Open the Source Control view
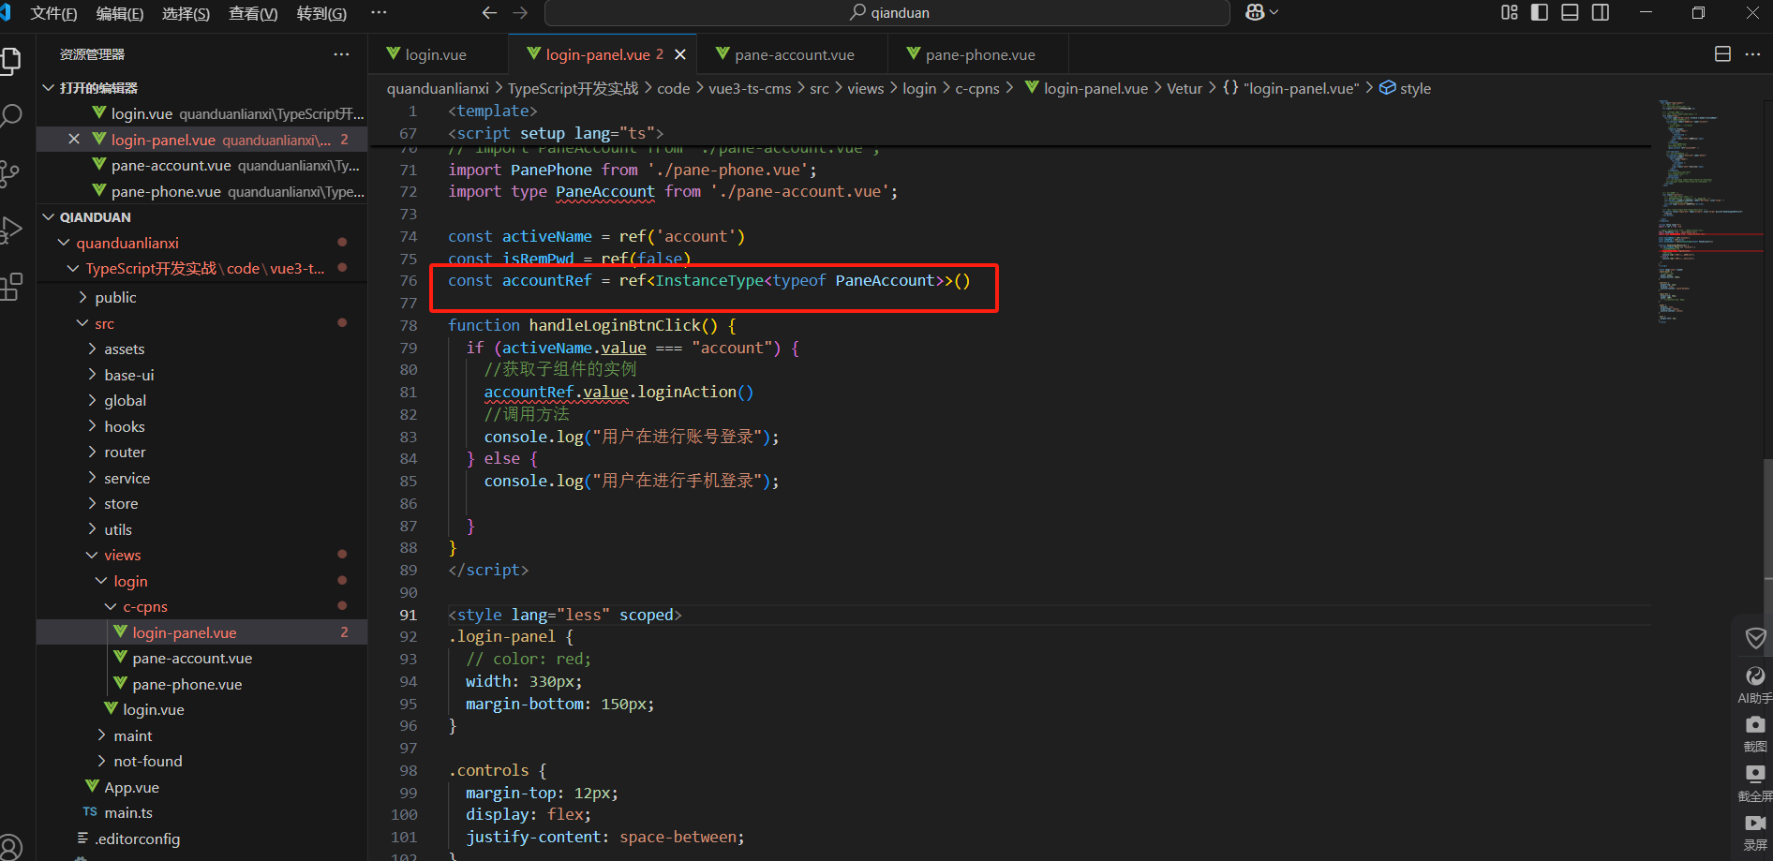The width and height of the screenshot is (1773, 861). 9,173
